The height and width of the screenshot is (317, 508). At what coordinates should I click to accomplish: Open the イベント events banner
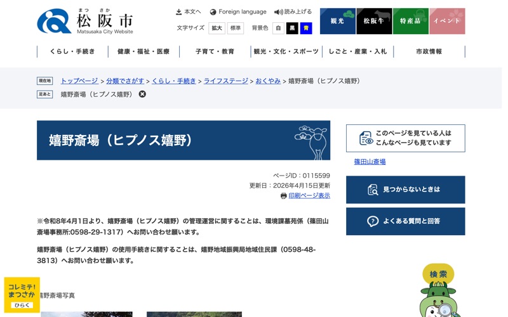(x=447, y=21)
